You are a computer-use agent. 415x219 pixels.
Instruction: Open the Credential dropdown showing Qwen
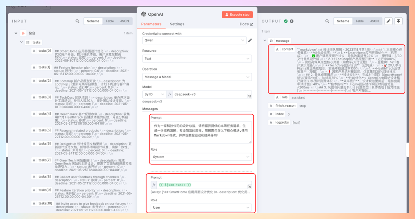(x=194, y=40)
